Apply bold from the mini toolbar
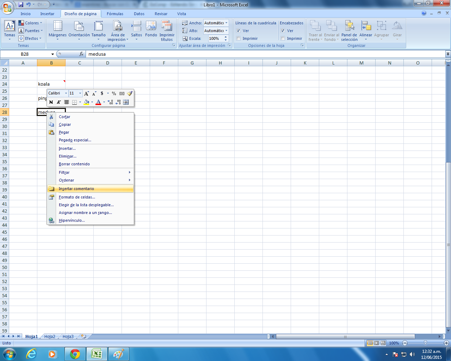This screenshot has height=361, width=451. coord(51,102)
